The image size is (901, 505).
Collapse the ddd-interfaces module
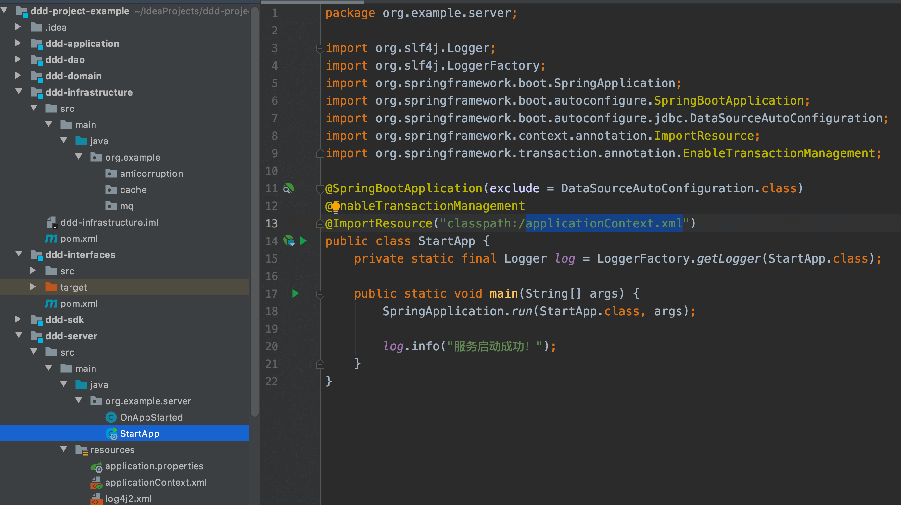(x=19, y=254)
